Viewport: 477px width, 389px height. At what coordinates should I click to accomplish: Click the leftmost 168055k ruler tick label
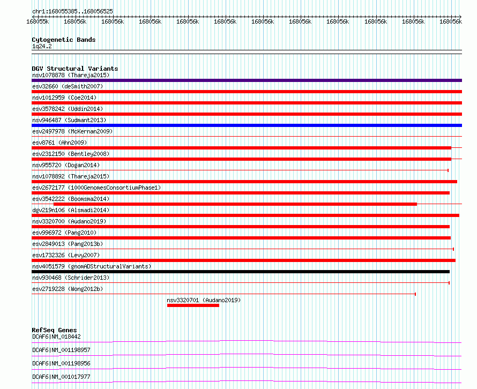[x=38, y=21]
